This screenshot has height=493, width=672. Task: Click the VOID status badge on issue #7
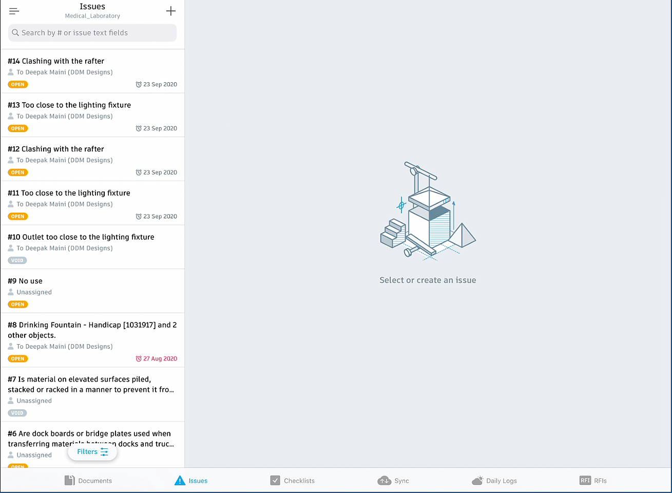tap(17, 413)
